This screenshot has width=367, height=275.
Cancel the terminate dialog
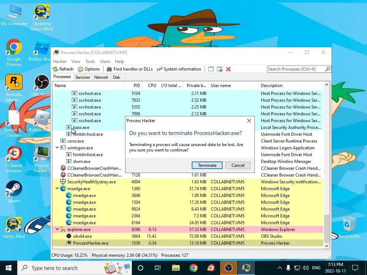(x=238, y=165)
